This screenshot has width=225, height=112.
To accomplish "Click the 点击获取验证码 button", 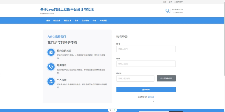I will (x=166, y=78).
